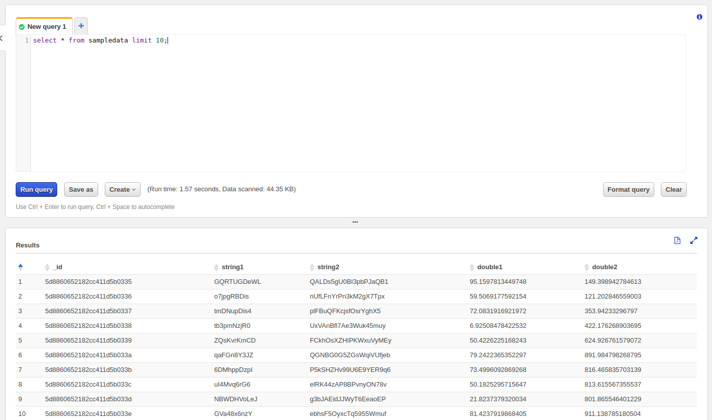Screen dimensions: 712x420
Task: Download the query results file
Action: pos(677,240)
